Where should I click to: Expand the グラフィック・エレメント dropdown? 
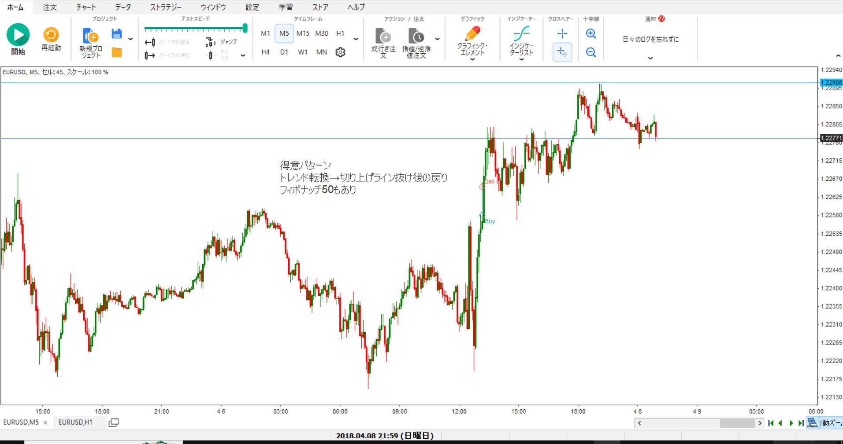click(472, 59)
